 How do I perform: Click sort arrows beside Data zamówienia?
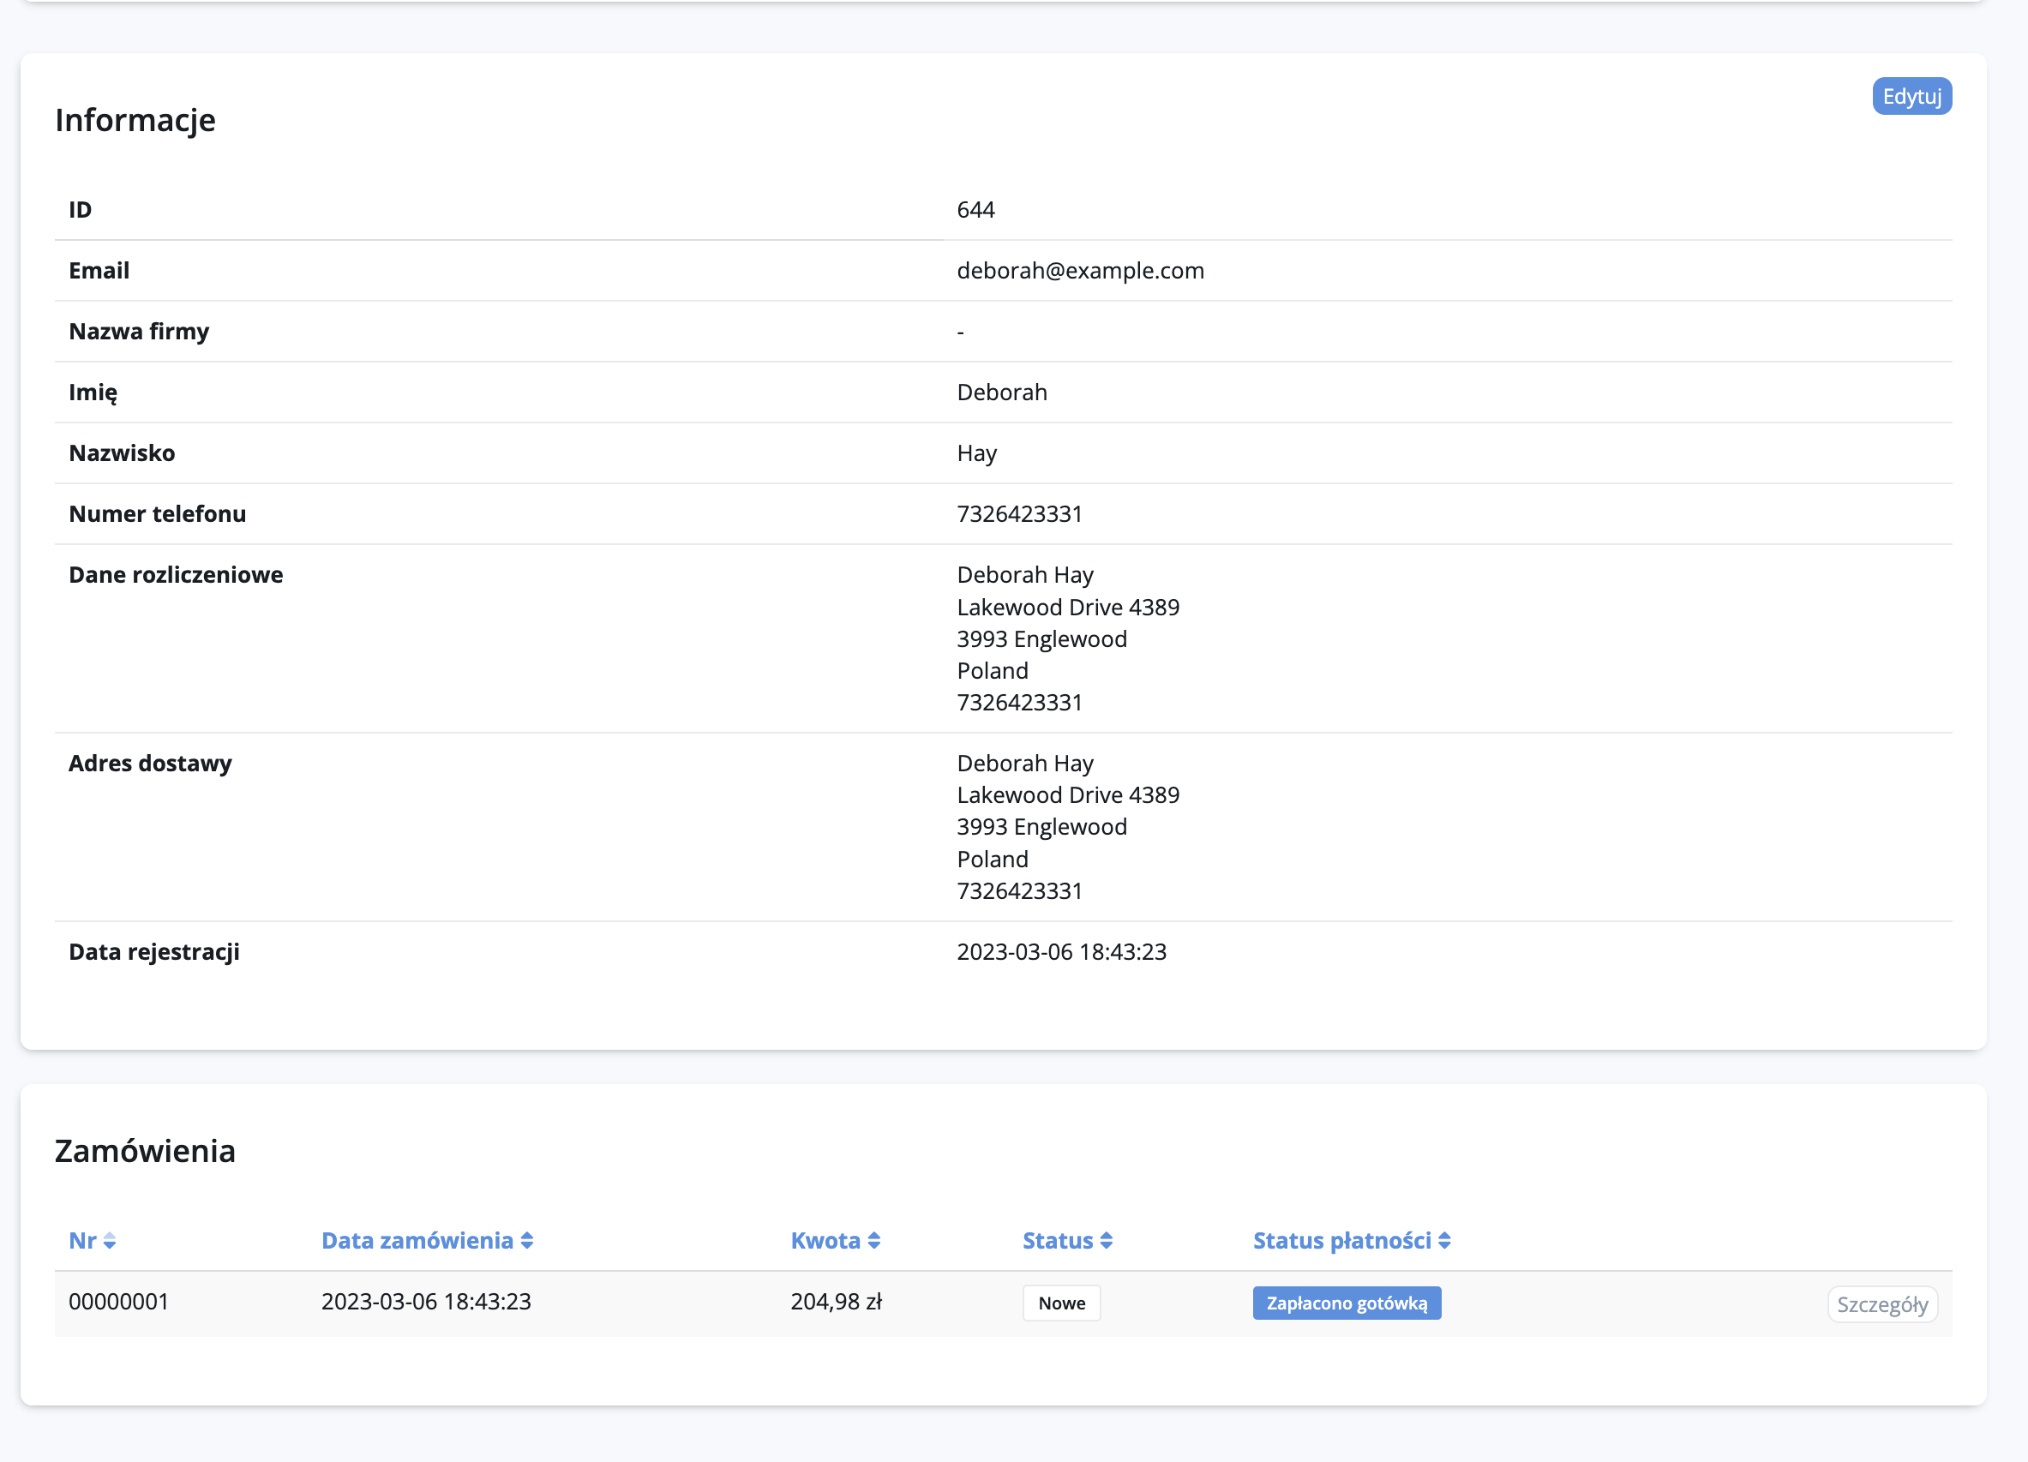[x=526, y=1241]
